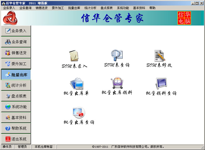
Task: Close the 信华仓管专家 window
Action: coord(201,3)
